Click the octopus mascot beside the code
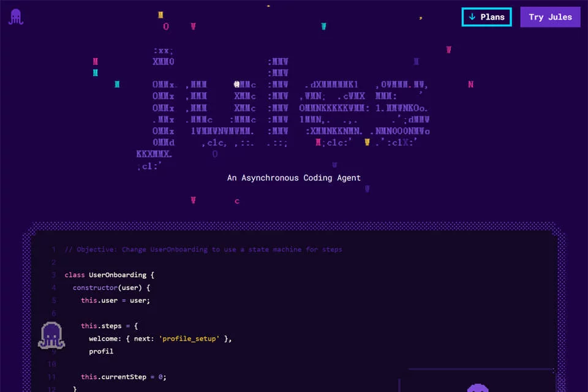Image resolution: width=588 pixels, height=392 pixels. (x=51, y=336)
